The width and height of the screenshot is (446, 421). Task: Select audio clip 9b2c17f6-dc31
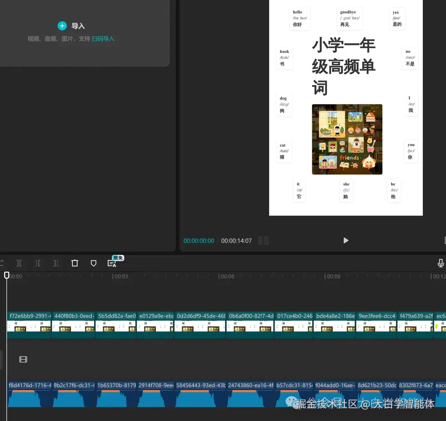pyautogui.click(x=73, y=395)
